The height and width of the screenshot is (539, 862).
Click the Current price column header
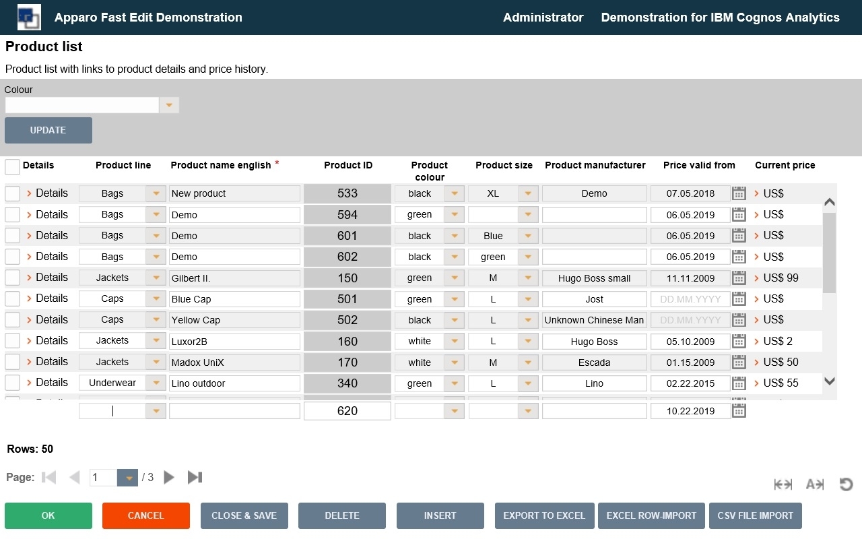click(x=785, y=165)
